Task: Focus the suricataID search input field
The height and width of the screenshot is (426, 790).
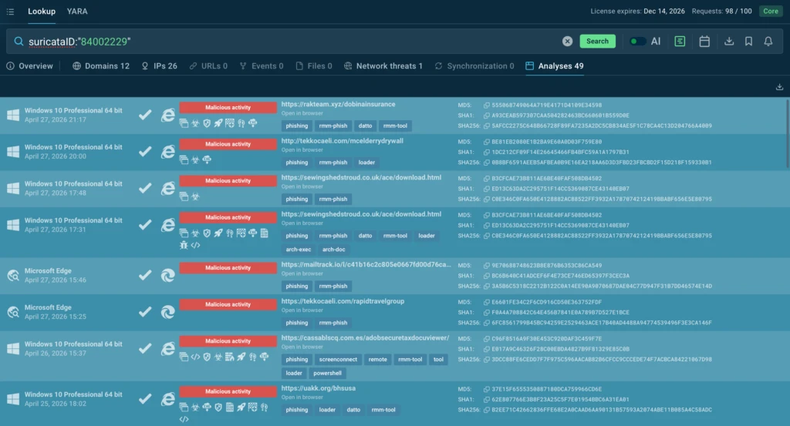Action: pyautogui.click(x=292, y=42)
